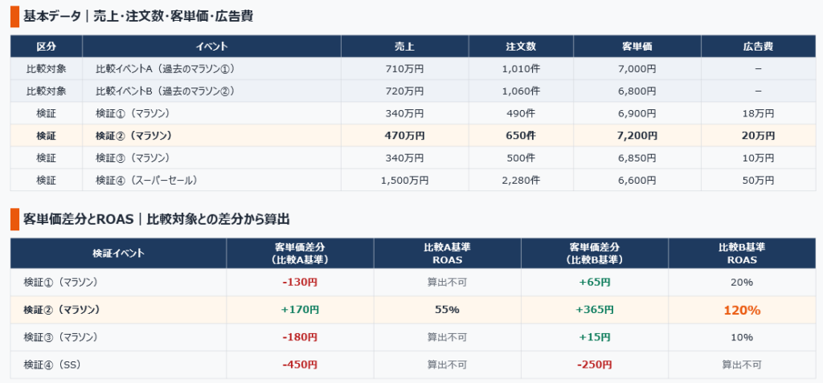Click the -180円 difference value

click(x=301, y=336)
